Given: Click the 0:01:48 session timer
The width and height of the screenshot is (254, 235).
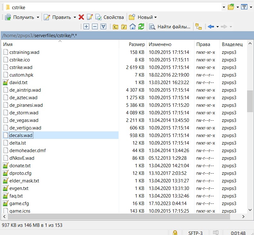Looking at the screenshot, I should (238, 233).
